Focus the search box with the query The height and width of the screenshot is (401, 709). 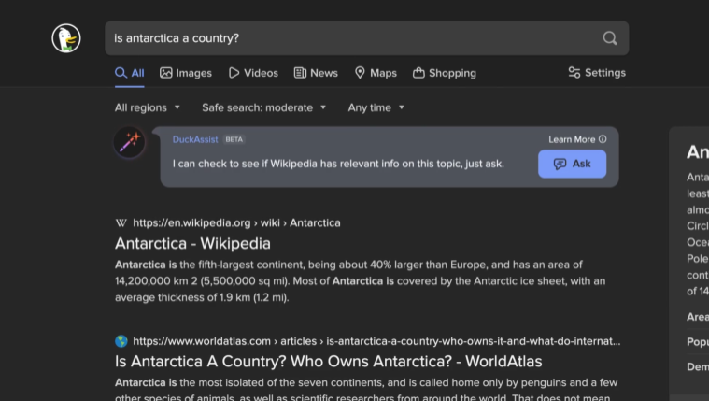coord(367,38)
